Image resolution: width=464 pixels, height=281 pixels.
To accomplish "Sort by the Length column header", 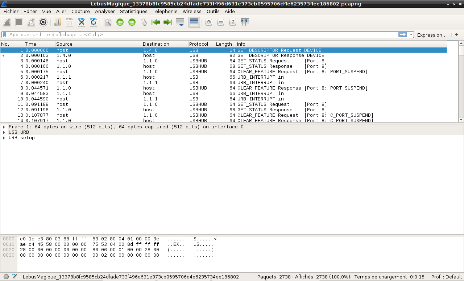I will 225,44.
